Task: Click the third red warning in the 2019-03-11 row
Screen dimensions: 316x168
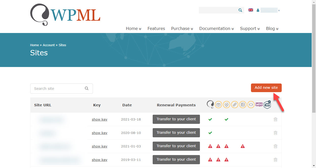Action: tap(226, 160)
